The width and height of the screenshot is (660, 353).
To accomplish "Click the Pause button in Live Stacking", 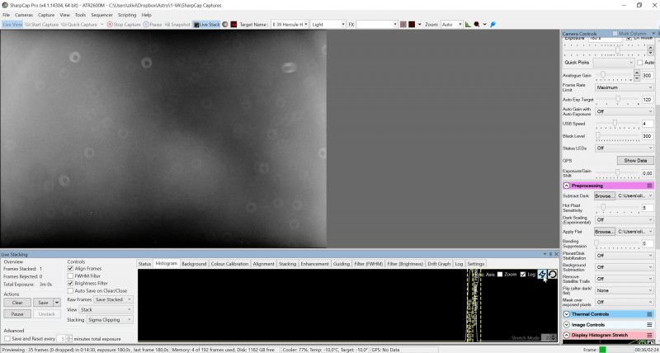I will coord(17,314).
